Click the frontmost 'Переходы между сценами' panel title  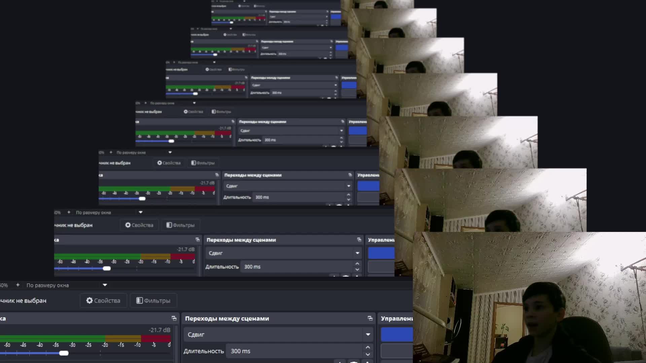point(227,318)
